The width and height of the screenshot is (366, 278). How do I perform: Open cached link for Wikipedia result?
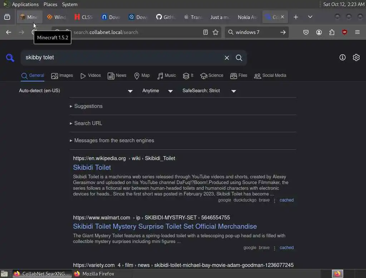click(x=286, y=200)
